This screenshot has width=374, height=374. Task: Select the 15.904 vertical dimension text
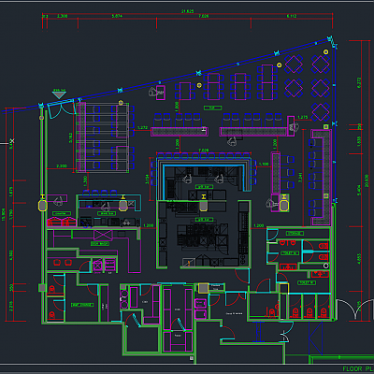4,214
